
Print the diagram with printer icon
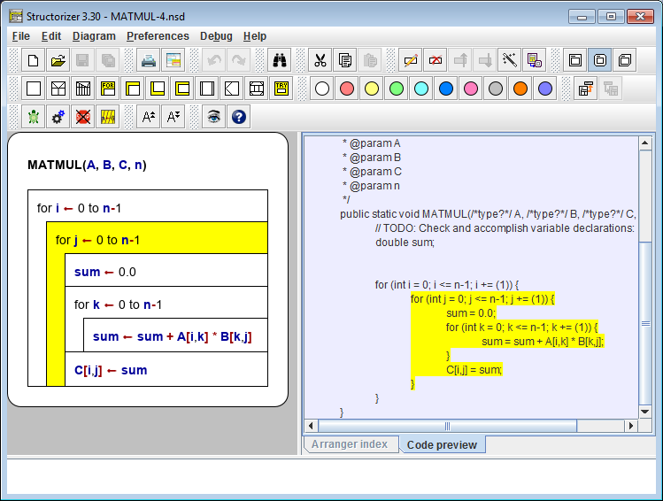point(149,60)
